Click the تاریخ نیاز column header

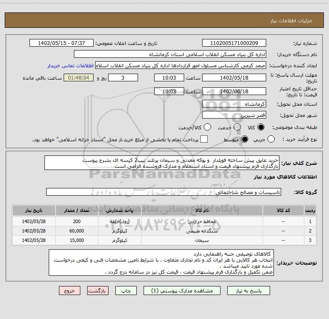34,210
